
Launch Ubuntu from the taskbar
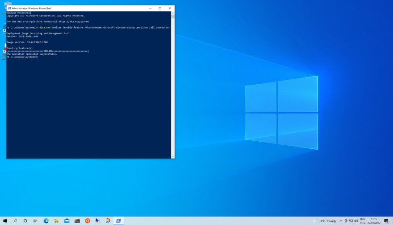(x=88, y=221)
